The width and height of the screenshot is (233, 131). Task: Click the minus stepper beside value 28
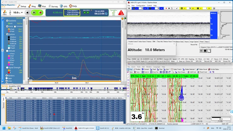[185, 8]
